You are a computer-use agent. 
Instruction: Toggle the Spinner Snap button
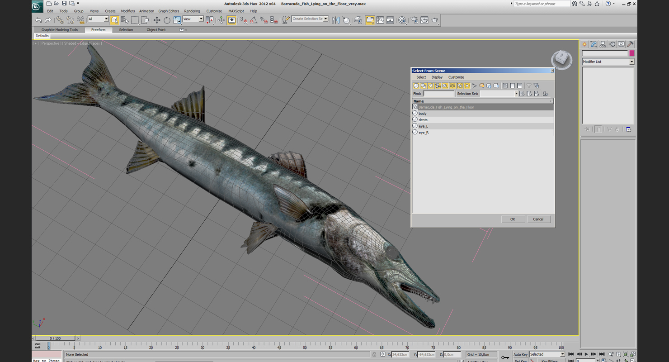[274, 20]
